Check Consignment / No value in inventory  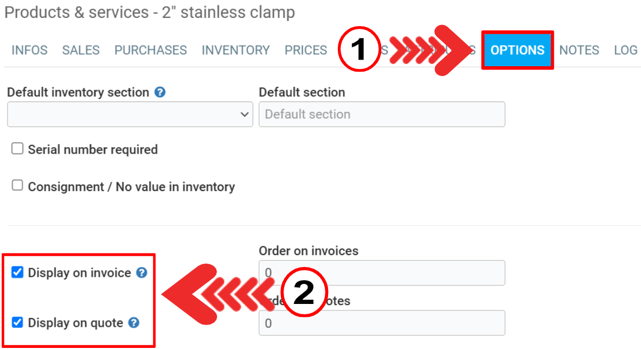[x=18, y=186]
